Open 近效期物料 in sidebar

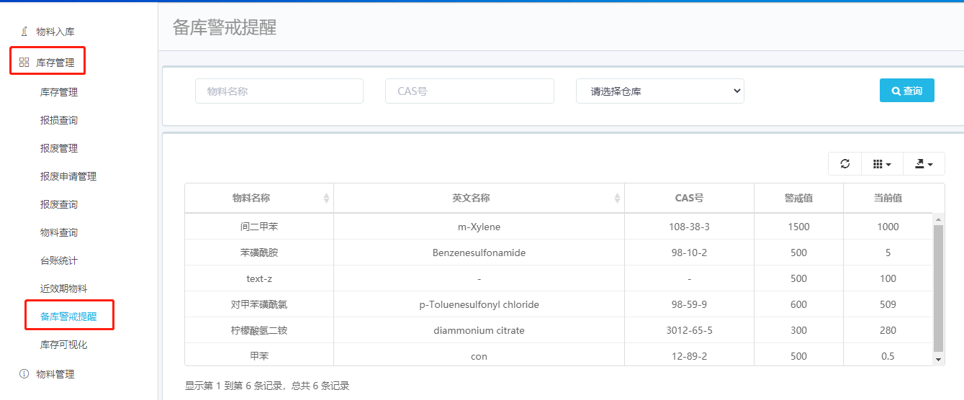tap(63, 288)
